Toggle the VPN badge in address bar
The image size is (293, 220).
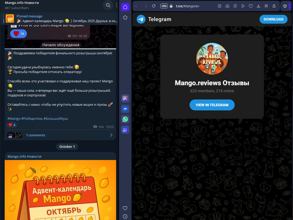tap(164, 6)
